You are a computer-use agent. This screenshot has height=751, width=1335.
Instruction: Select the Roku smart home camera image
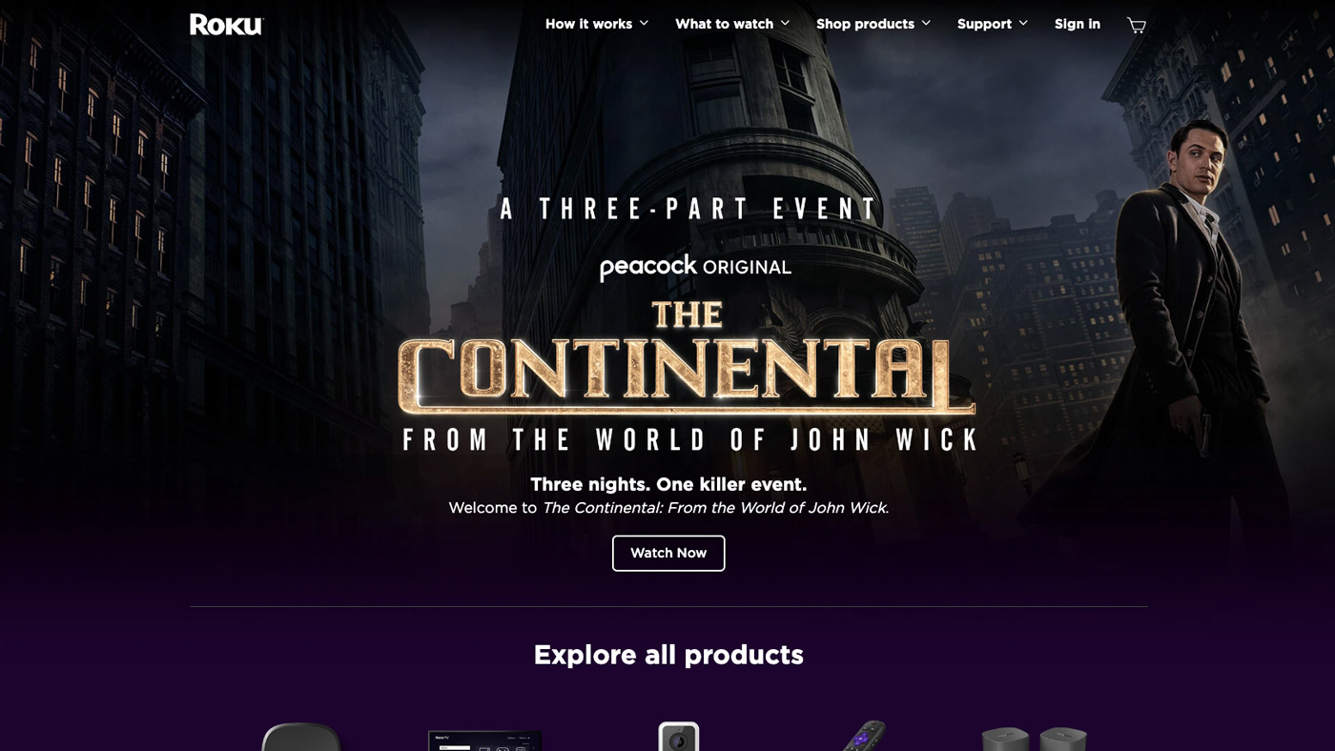679,736
